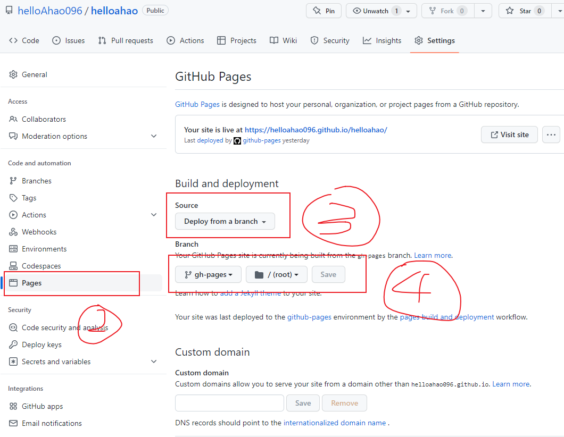Open the Insights tab
The width and height of the screenshot is (564, 437).
pos(382,40)
